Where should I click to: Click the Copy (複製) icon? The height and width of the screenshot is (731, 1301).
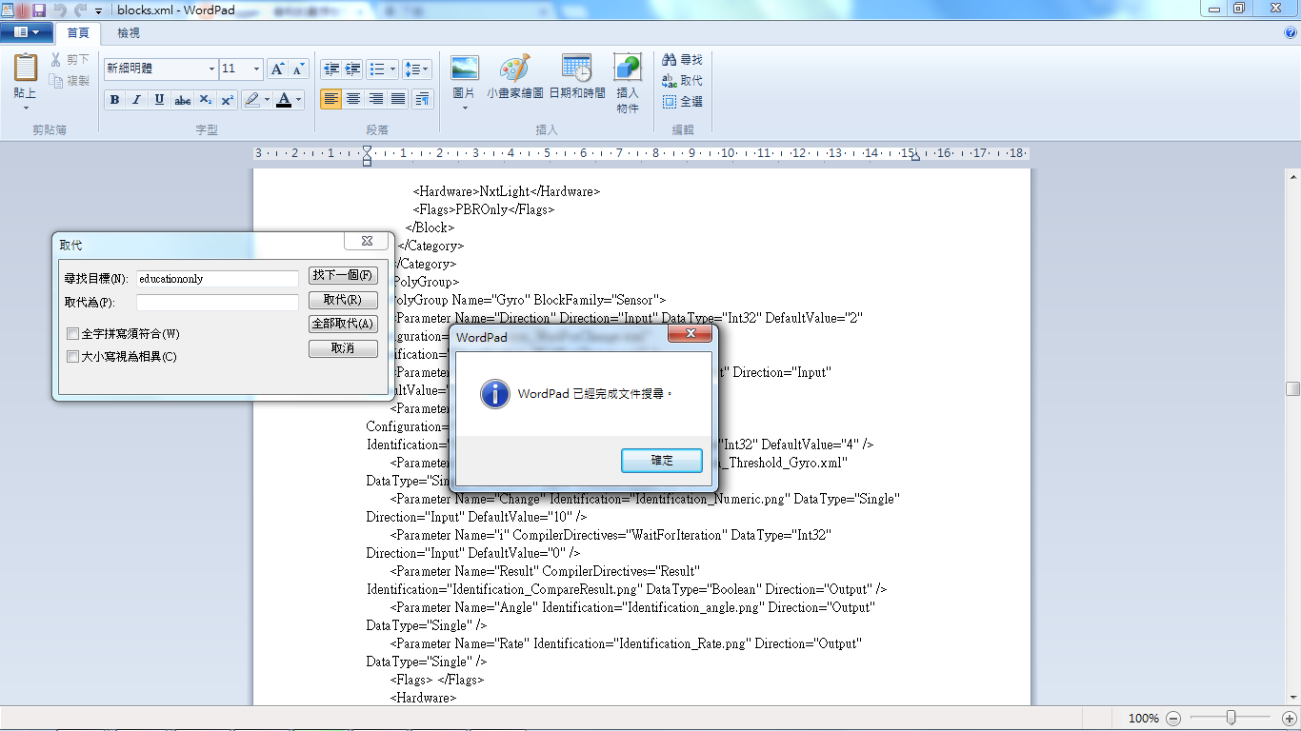pos(57,81)
